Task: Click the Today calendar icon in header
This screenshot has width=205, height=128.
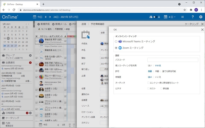Action: pos(35,17)
